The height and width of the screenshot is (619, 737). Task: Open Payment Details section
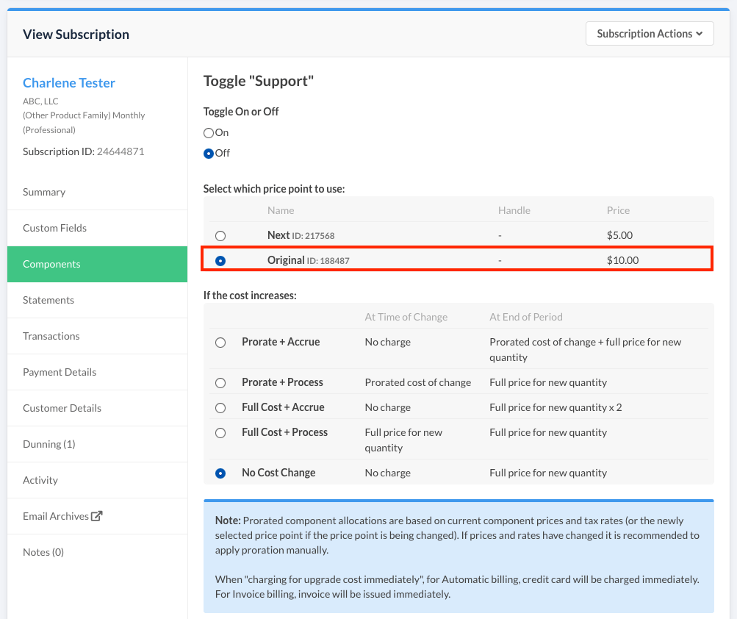(x=60, y=372)
